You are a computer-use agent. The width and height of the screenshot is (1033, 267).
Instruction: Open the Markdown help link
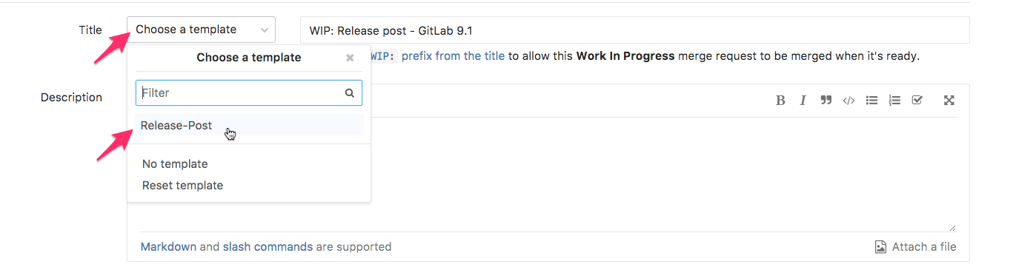coord(168,247)
